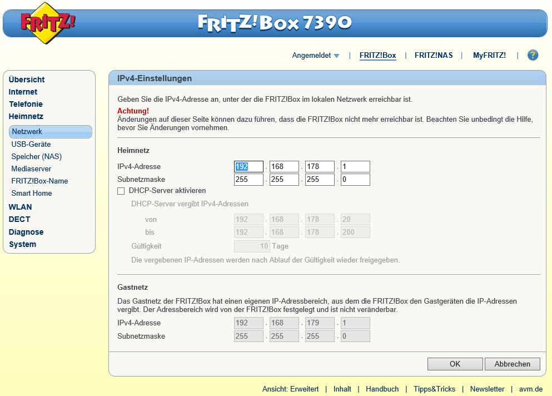Toggle the Ansicht: Erweitert view link
552x396 pixels.
coord(290,389)
